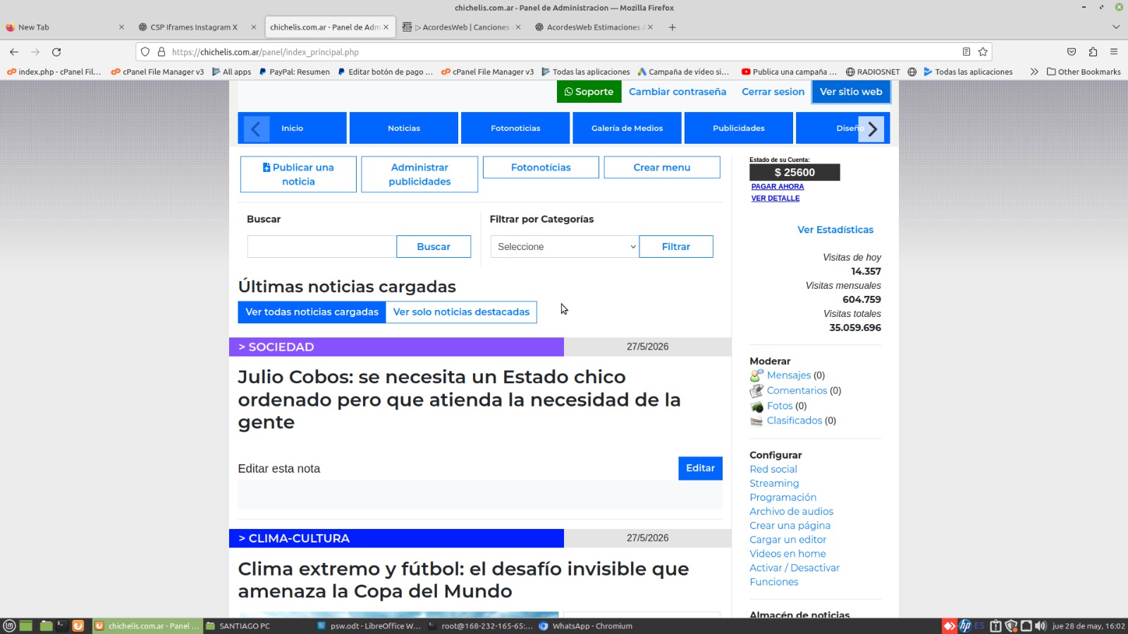Click the VER DETALLE link

(x=775, y=199)
